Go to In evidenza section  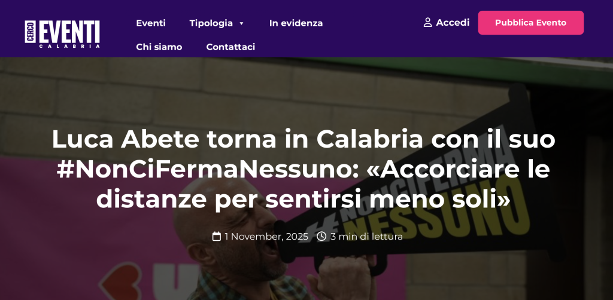pos(296,23)
